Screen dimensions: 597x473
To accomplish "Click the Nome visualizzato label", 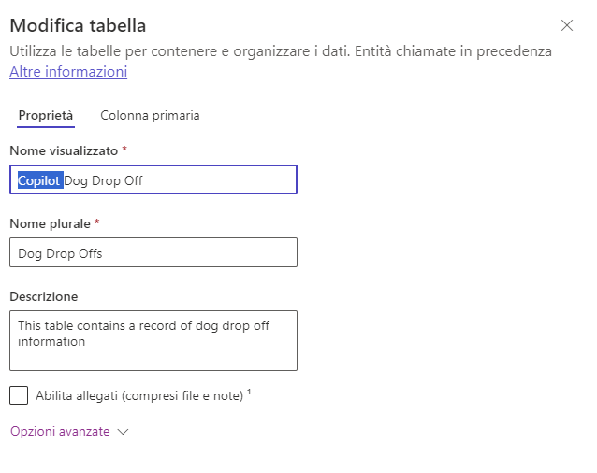I will click(x=64, y=150).
